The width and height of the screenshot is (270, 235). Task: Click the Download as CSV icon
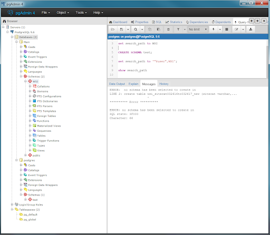(x=250, y=30)
